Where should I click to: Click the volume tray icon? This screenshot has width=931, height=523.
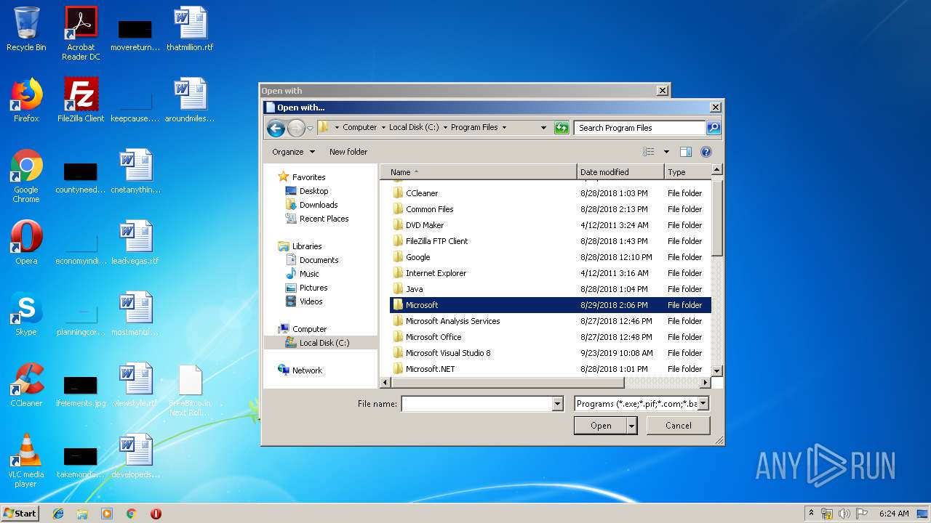tap(844, 514)
